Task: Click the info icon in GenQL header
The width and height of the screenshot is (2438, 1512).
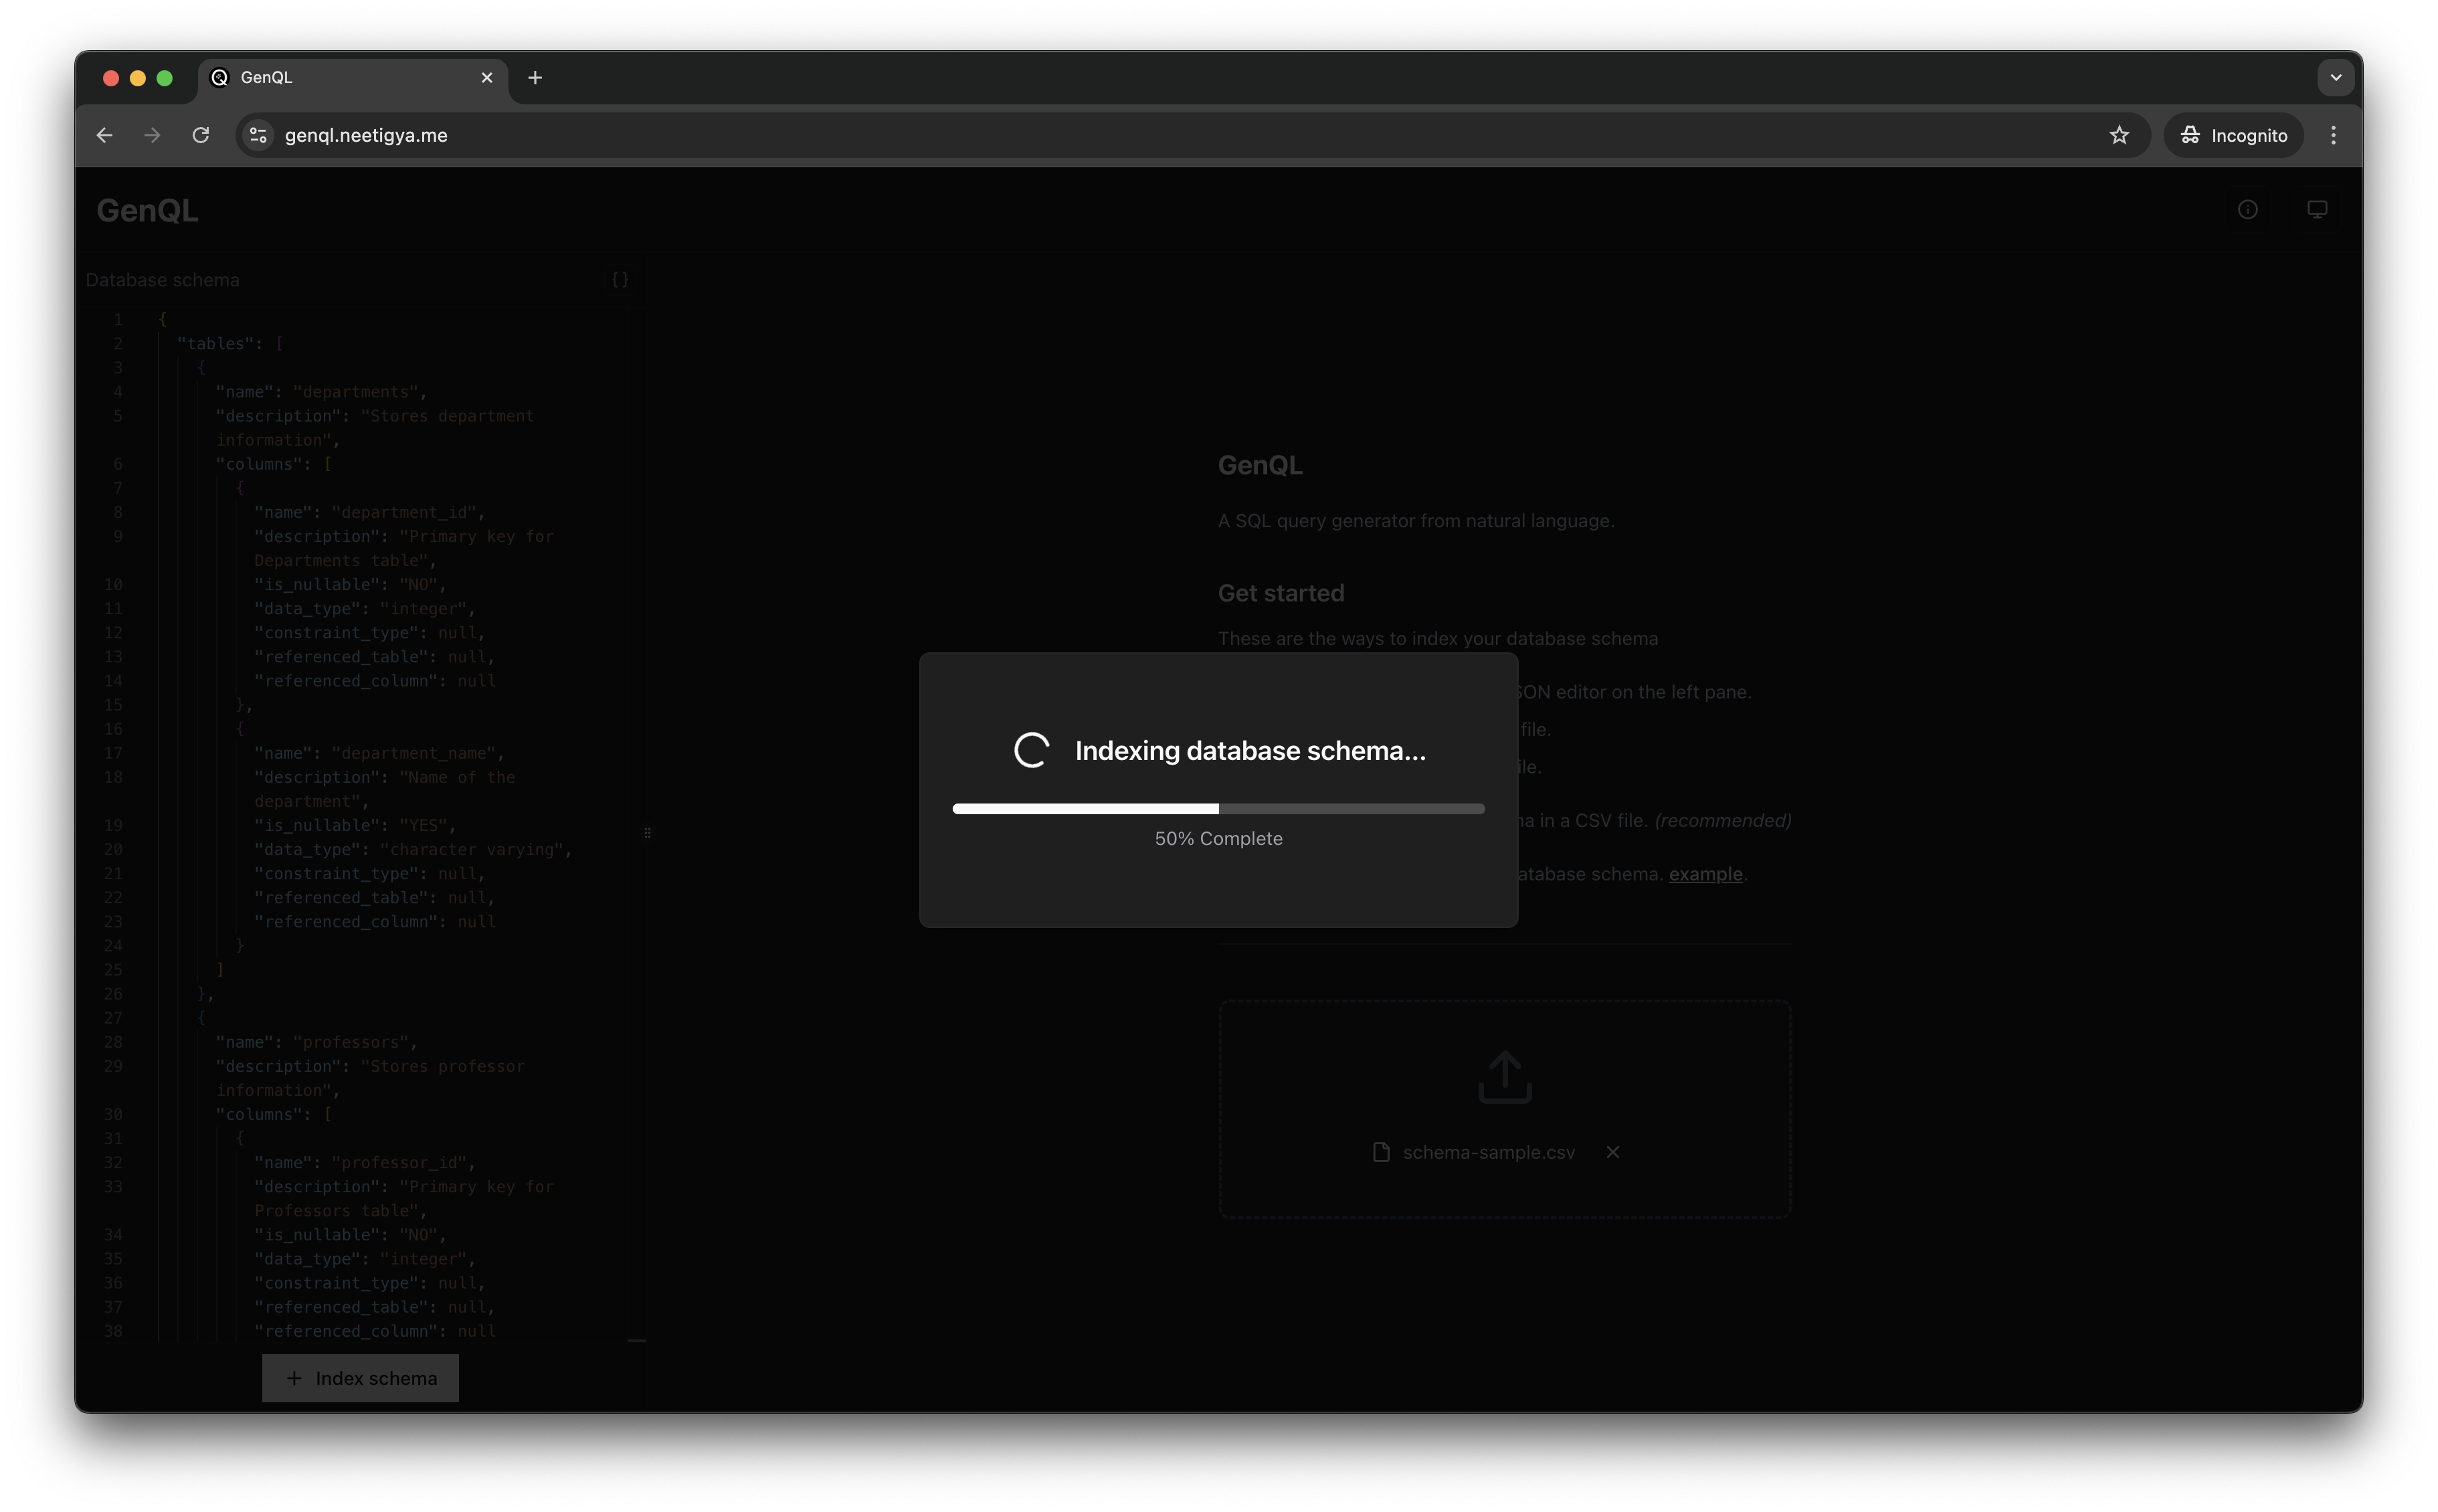Action: pyautogui.click(x=2247, y=209)
